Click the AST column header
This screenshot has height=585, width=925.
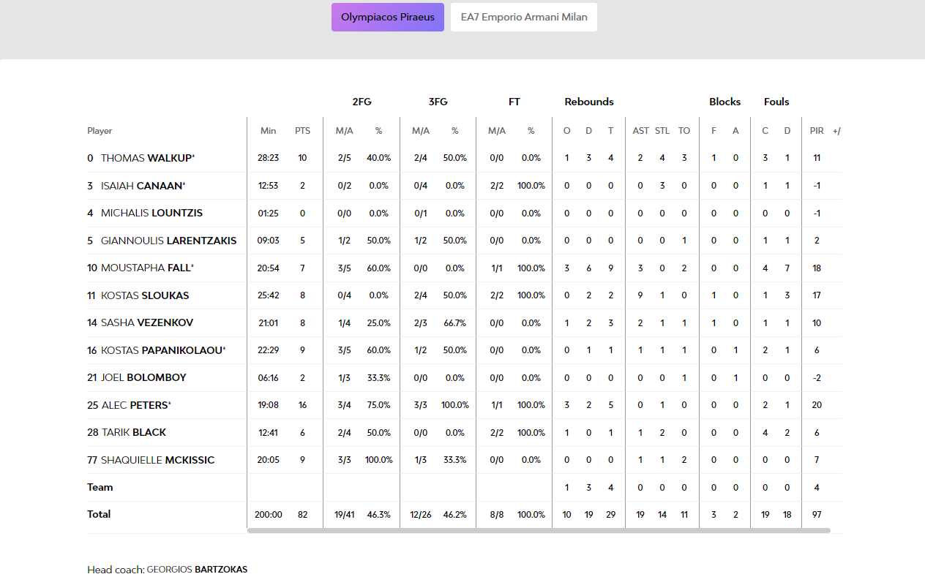[x=640, y=131]
